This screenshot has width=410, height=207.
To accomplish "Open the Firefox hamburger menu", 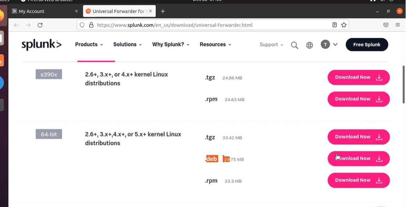I will click(x=398, y=25).
